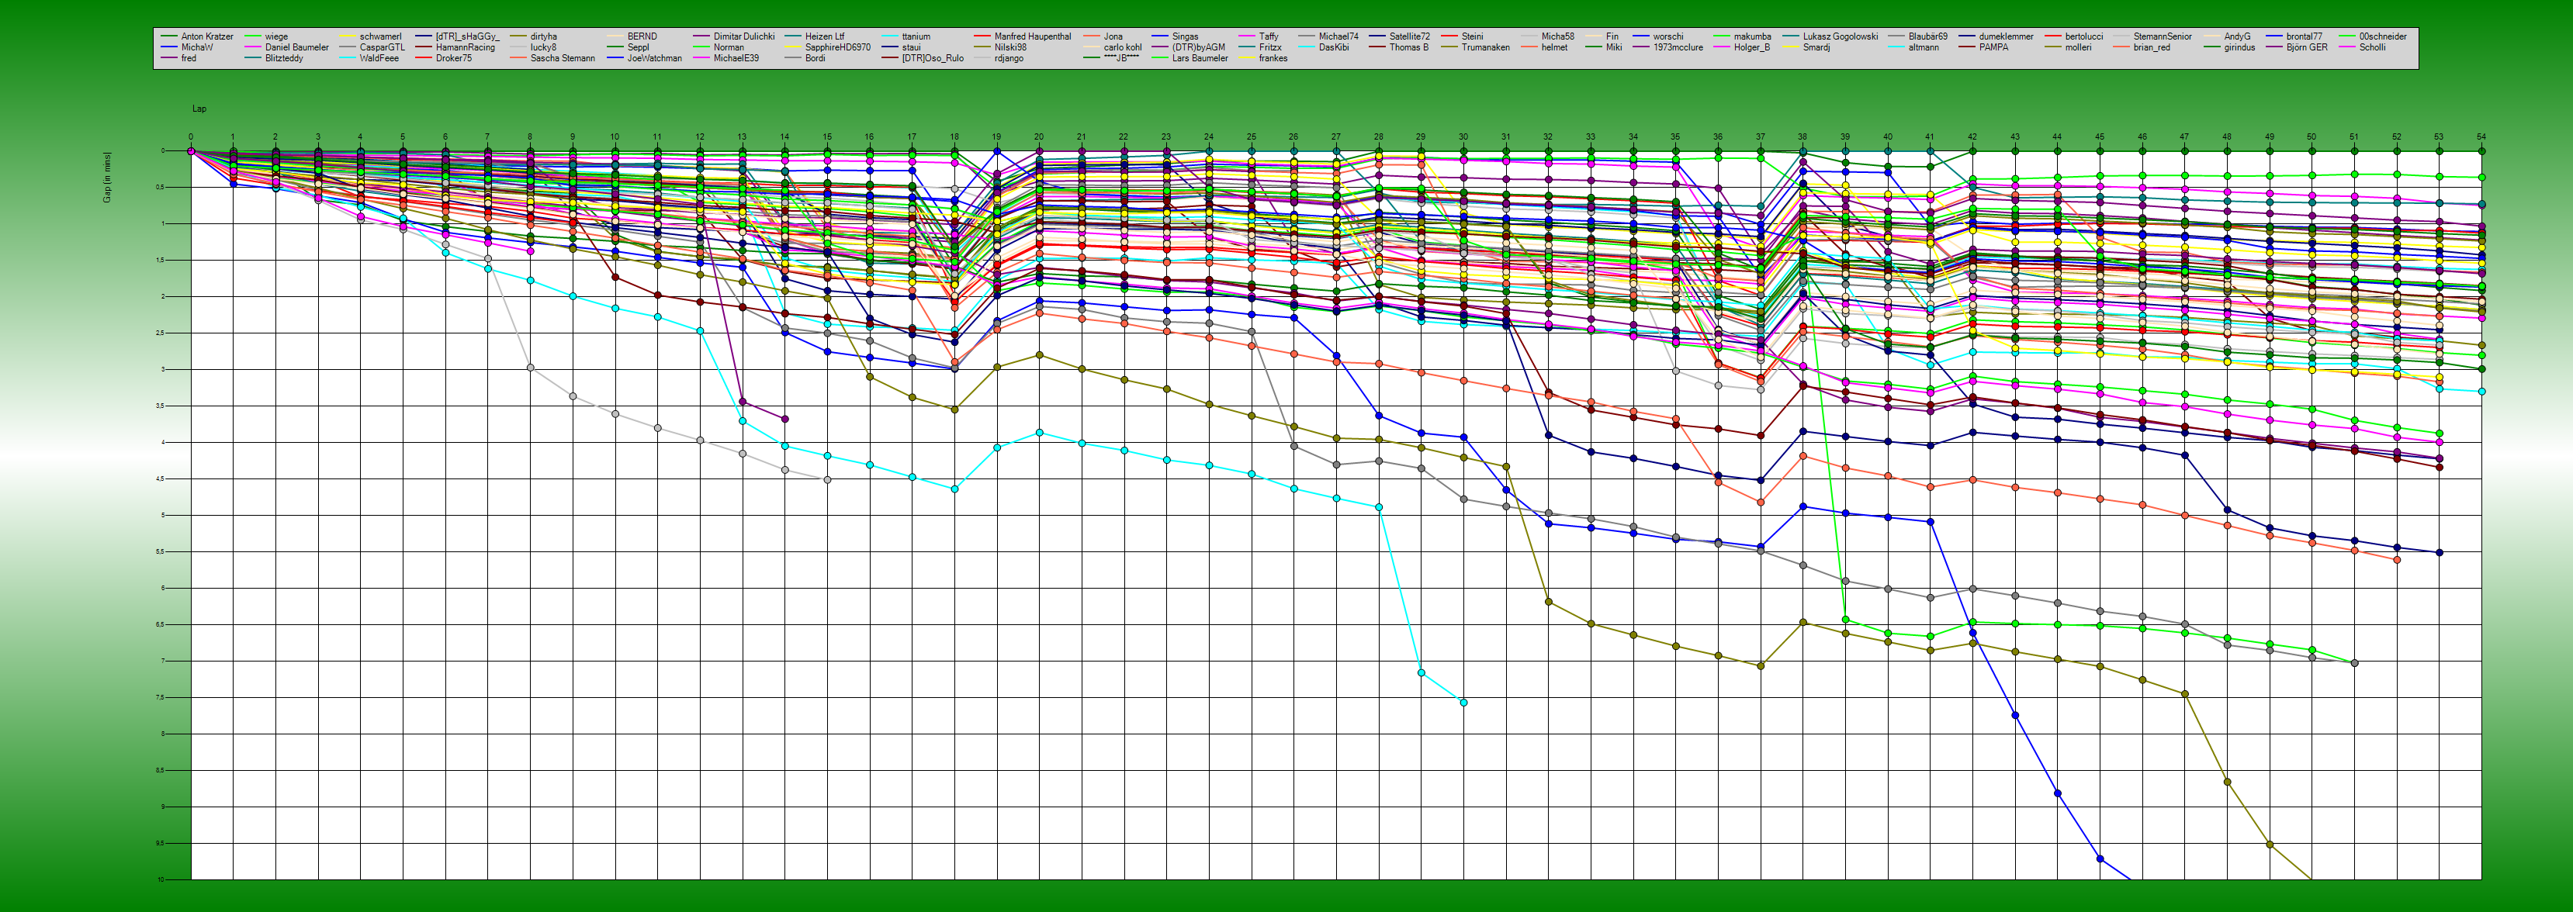2573x912 pixels.
Task: Click the BERND legend entry
Action: point(642,37)
